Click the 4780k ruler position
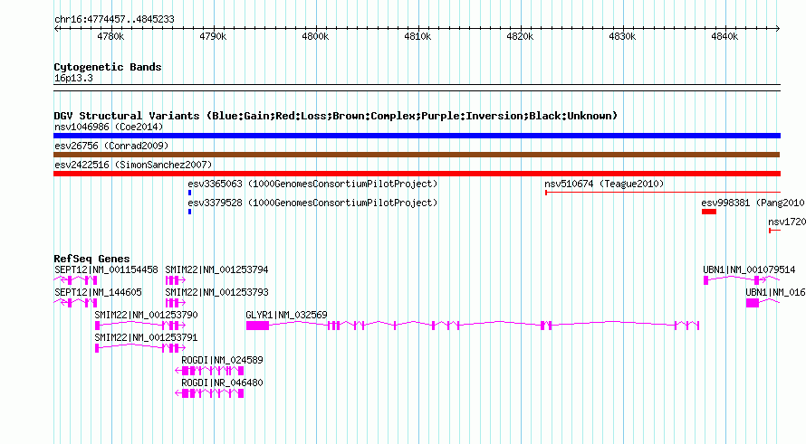The image size is (806, 444). (110, 36)
